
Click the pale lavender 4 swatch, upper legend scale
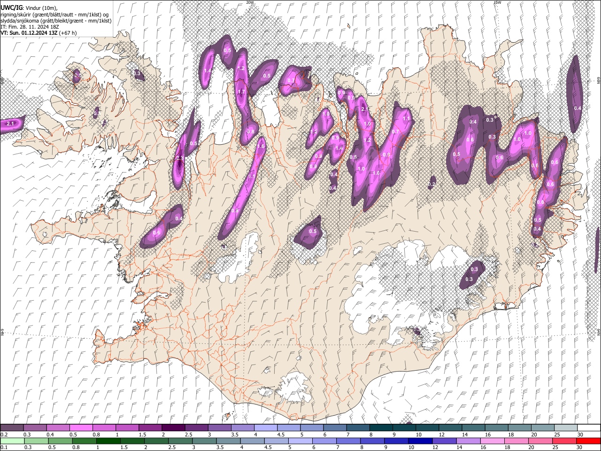click(x=265, y=428)
